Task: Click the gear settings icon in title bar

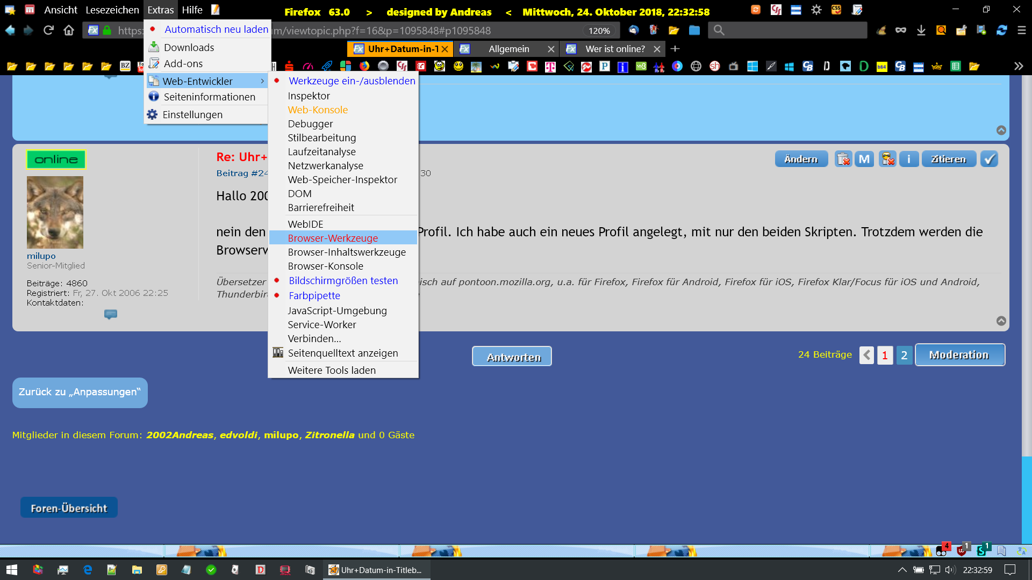Action: coord(816,10)
